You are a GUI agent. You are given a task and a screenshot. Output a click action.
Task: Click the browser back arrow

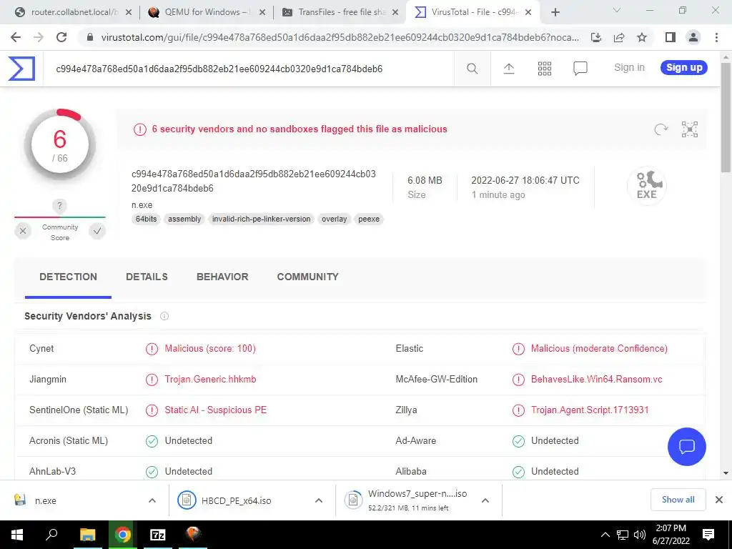[x=16, y=37]
